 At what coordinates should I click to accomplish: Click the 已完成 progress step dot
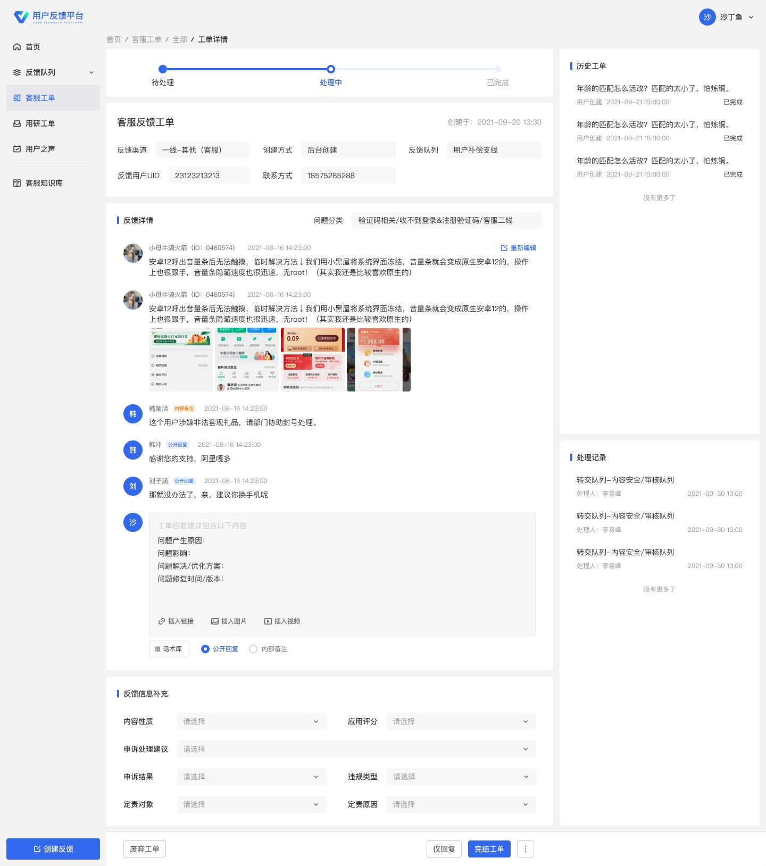coord(498,69)
